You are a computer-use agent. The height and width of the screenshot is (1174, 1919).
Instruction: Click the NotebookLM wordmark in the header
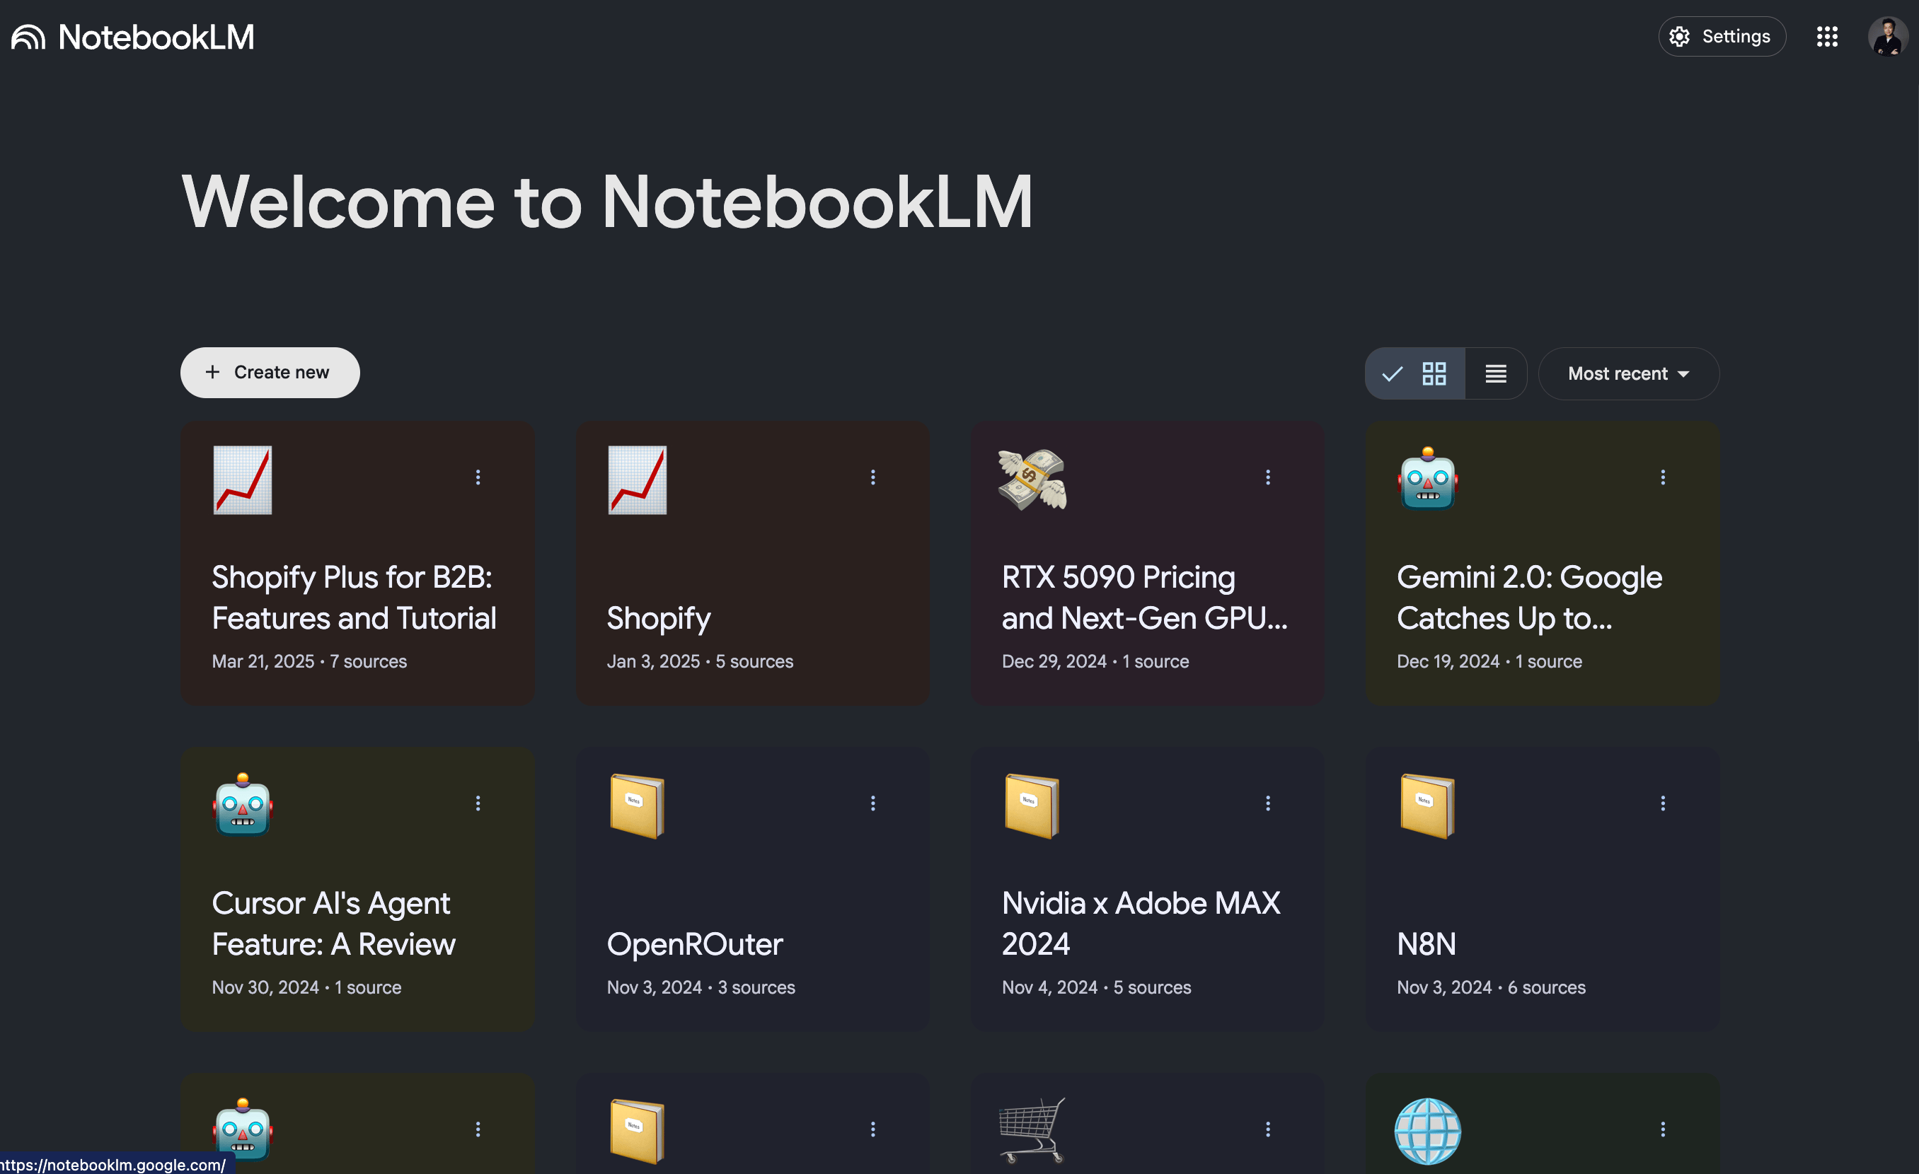(156, 37)
